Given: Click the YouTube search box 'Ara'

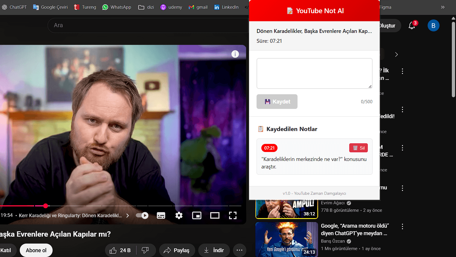Looking at the screenshot, I should click(x=148, y=25).
